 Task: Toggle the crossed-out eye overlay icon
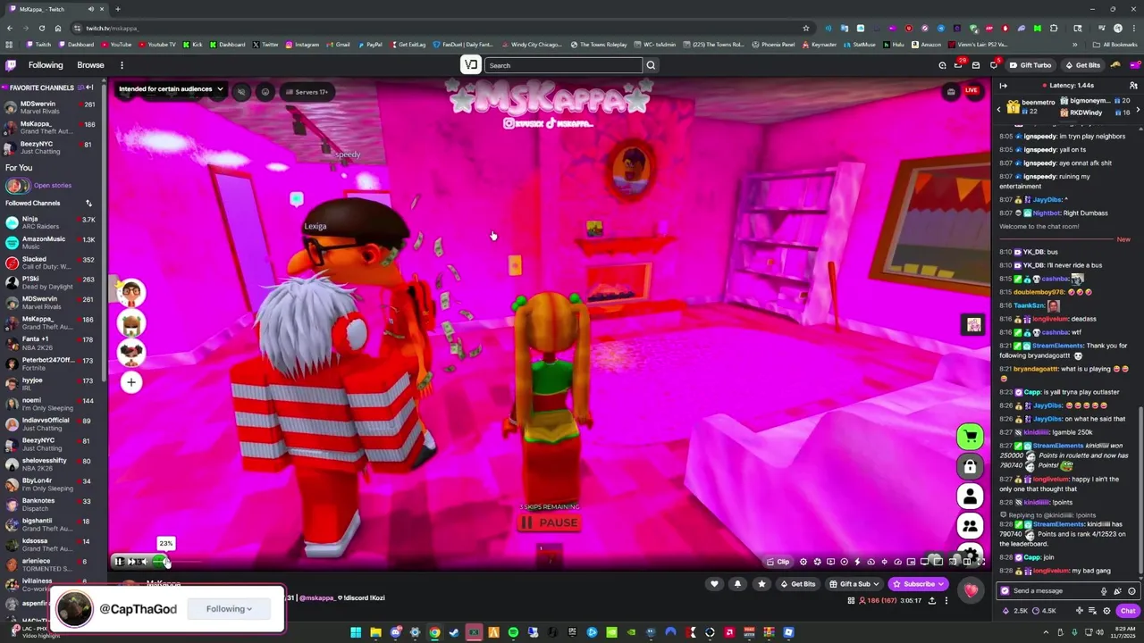[241, 92]
